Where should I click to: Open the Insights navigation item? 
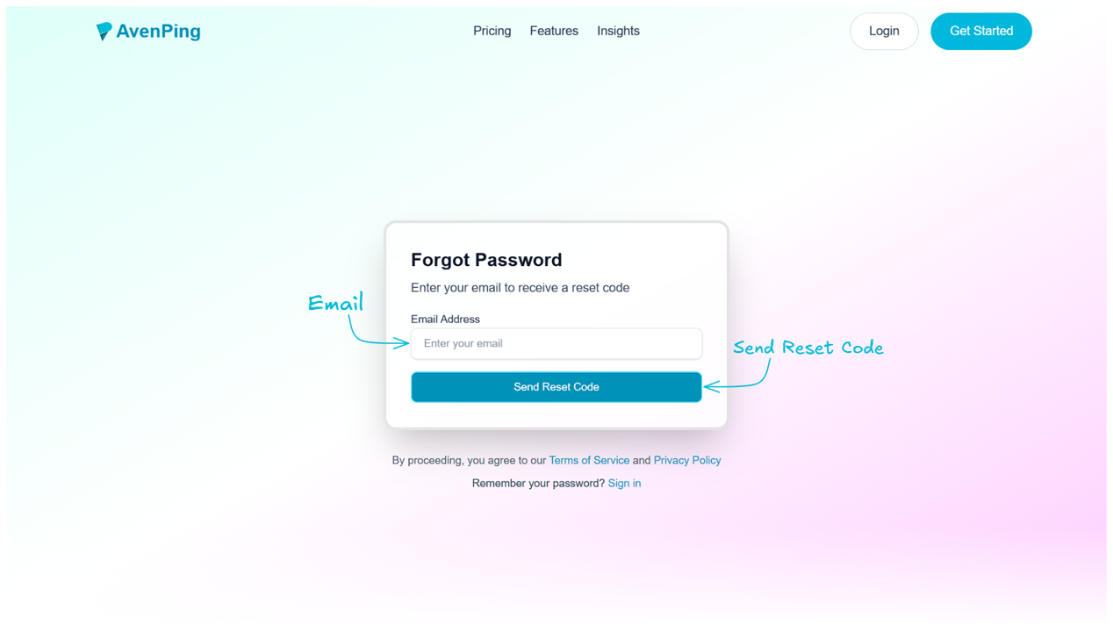tap(618, 31)
